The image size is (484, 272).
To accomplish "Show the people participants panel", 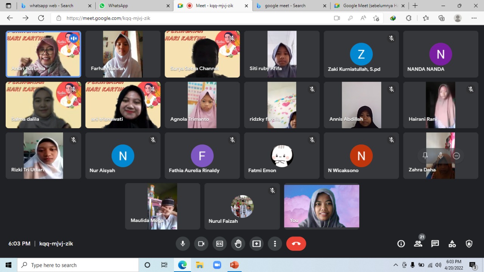I will point(418,244).
